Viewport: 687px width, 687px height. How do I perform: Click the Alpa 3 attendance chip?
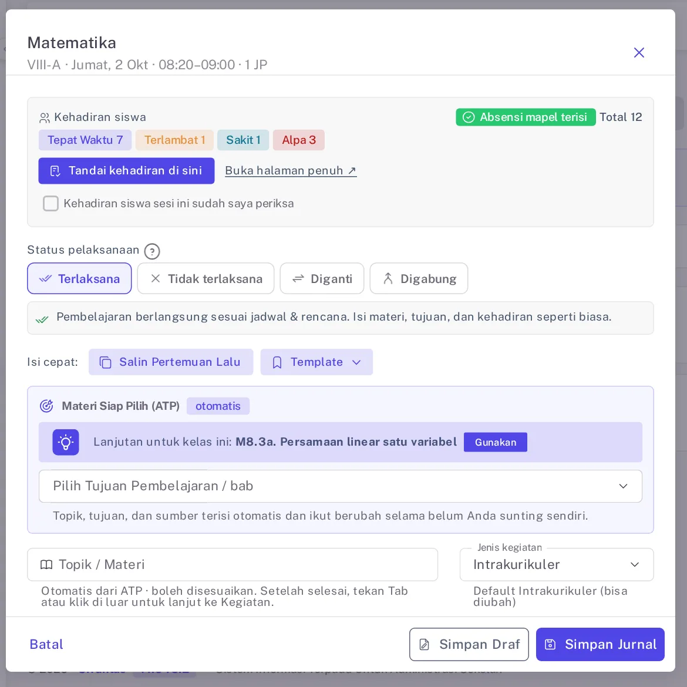click(299, 140)
